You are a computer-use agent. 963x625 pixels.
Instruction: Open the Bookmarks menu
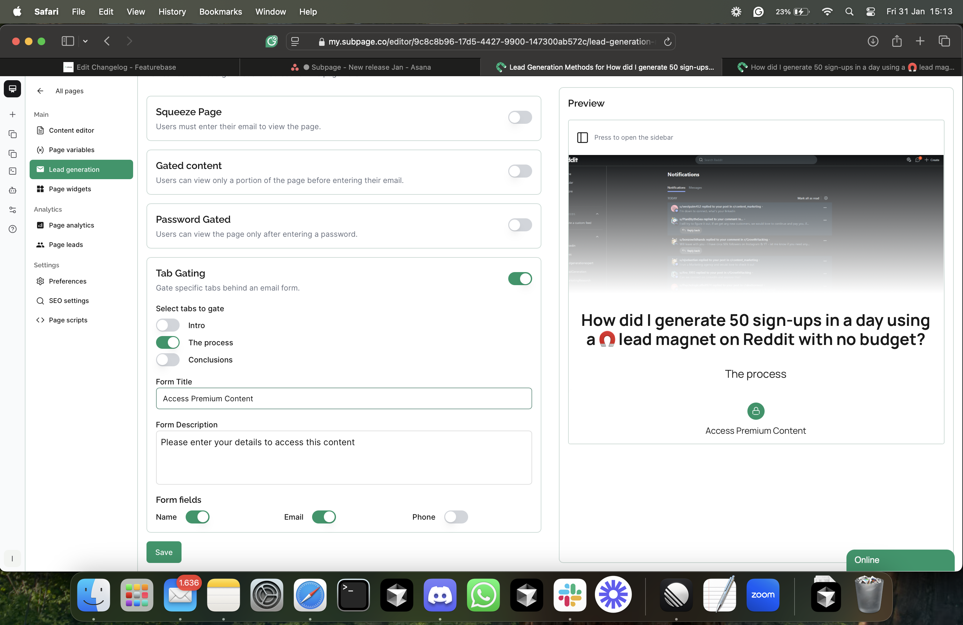pyautogui.click(x=220, y=12)
